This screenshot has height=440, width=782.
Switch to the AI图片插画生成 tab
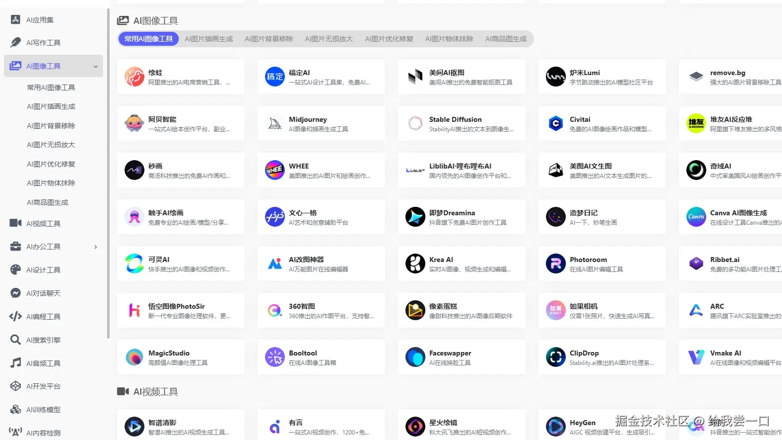(209, 39)
